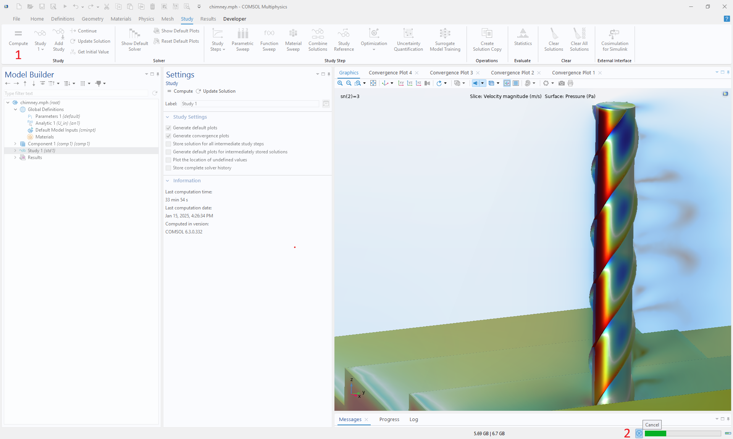Expand Component 1 tree node
The height and width of the screenshot is (439, 733).
[15, 144]
